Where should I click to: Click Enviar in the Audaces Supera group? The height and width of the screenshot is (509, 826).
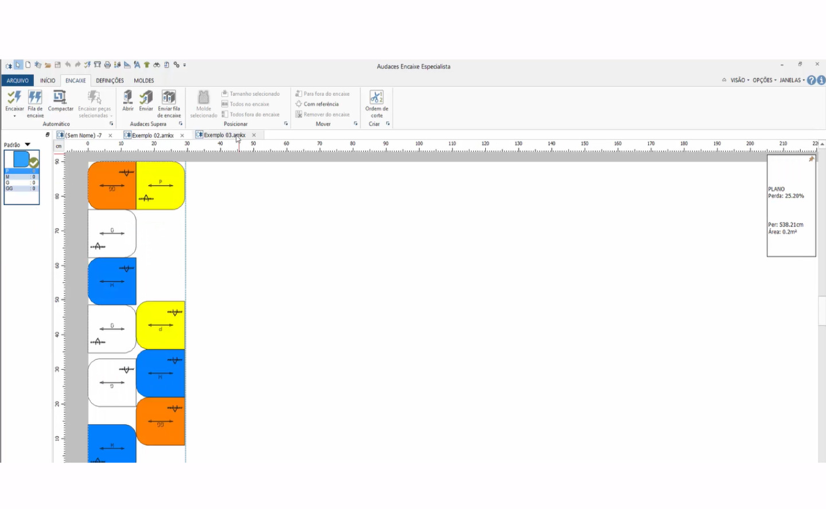coord(146,97)
